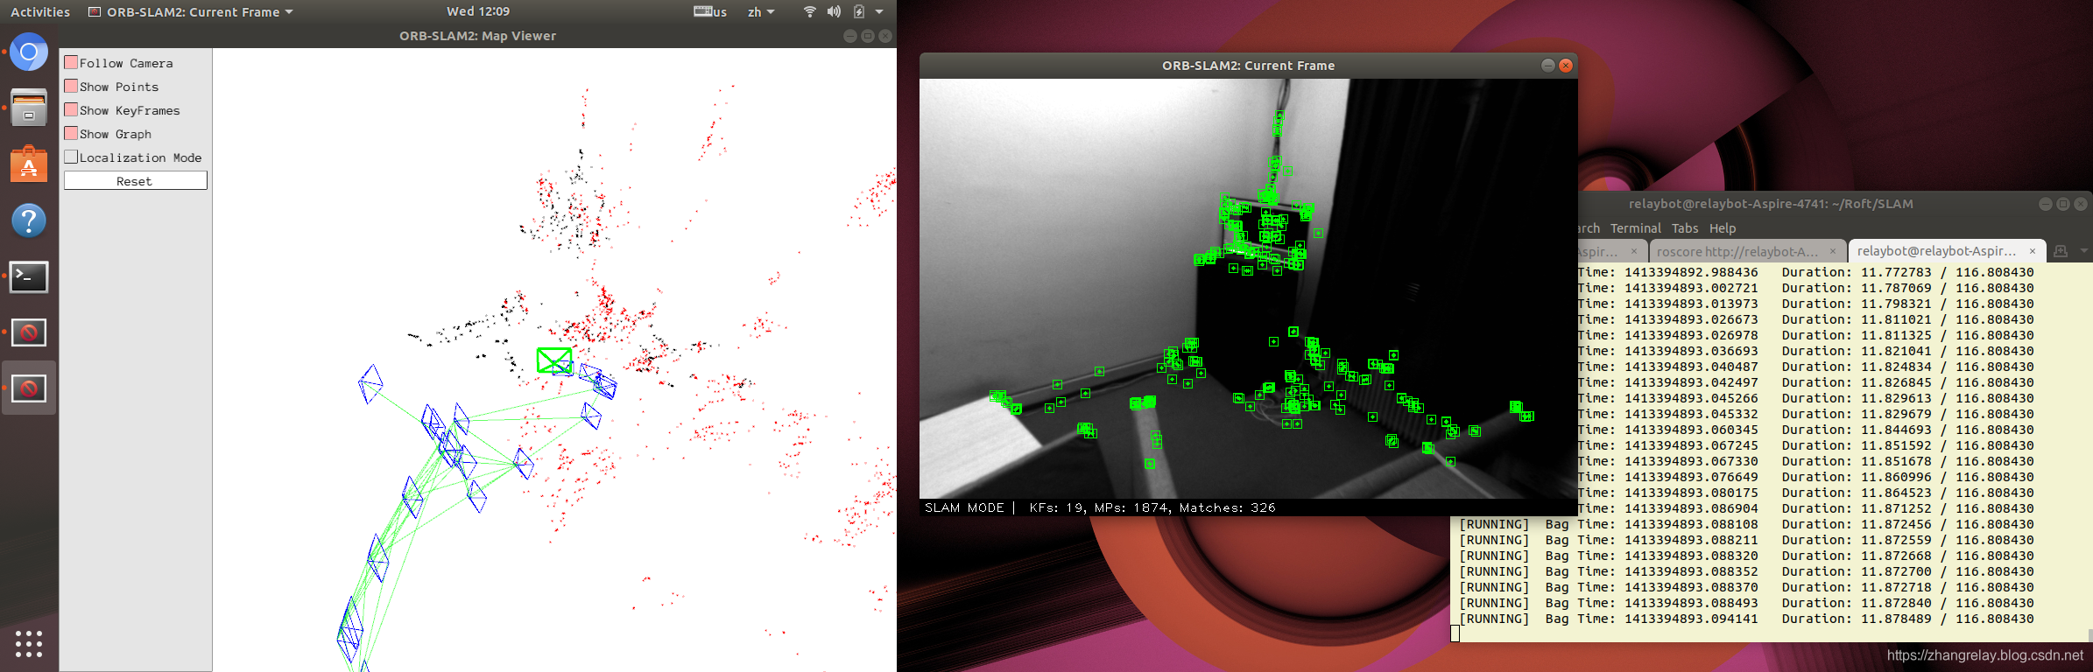Close the partially hidden 'Aspir…' terminal tab
2093x672 pixels.
1633,251
